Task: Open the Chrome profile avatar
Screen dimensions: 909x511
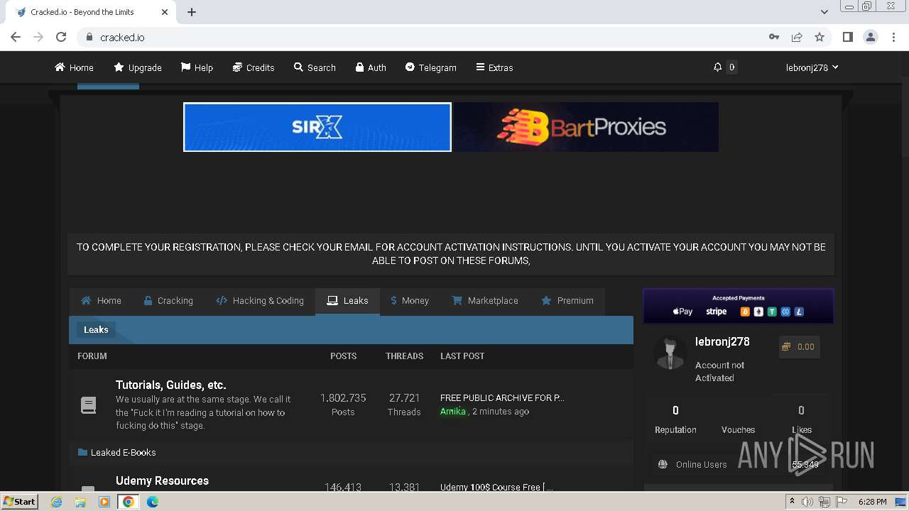Action: point(870,37)
